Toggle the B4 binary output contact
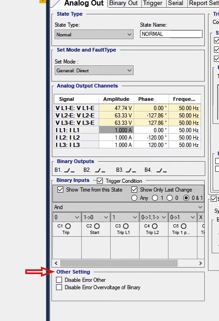Screen dimensions: 219x321 162,170
